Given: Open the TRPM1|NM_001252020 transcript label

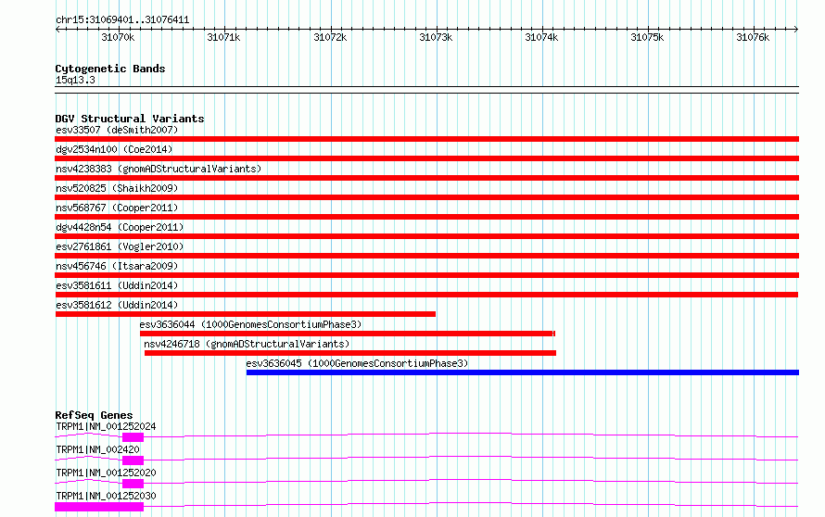Looking at the screenshot, I should 106,473.
